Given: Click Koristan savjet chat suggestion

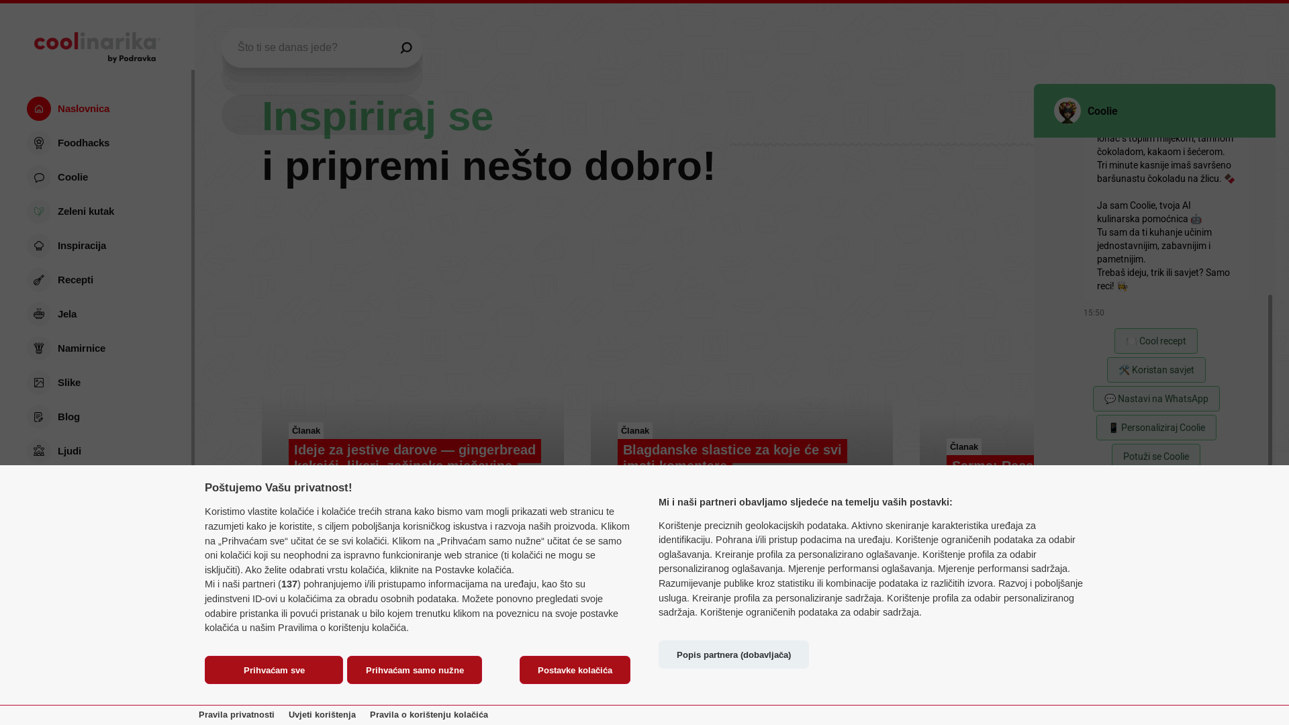Looking at the screenshot, I should 1156,370.
